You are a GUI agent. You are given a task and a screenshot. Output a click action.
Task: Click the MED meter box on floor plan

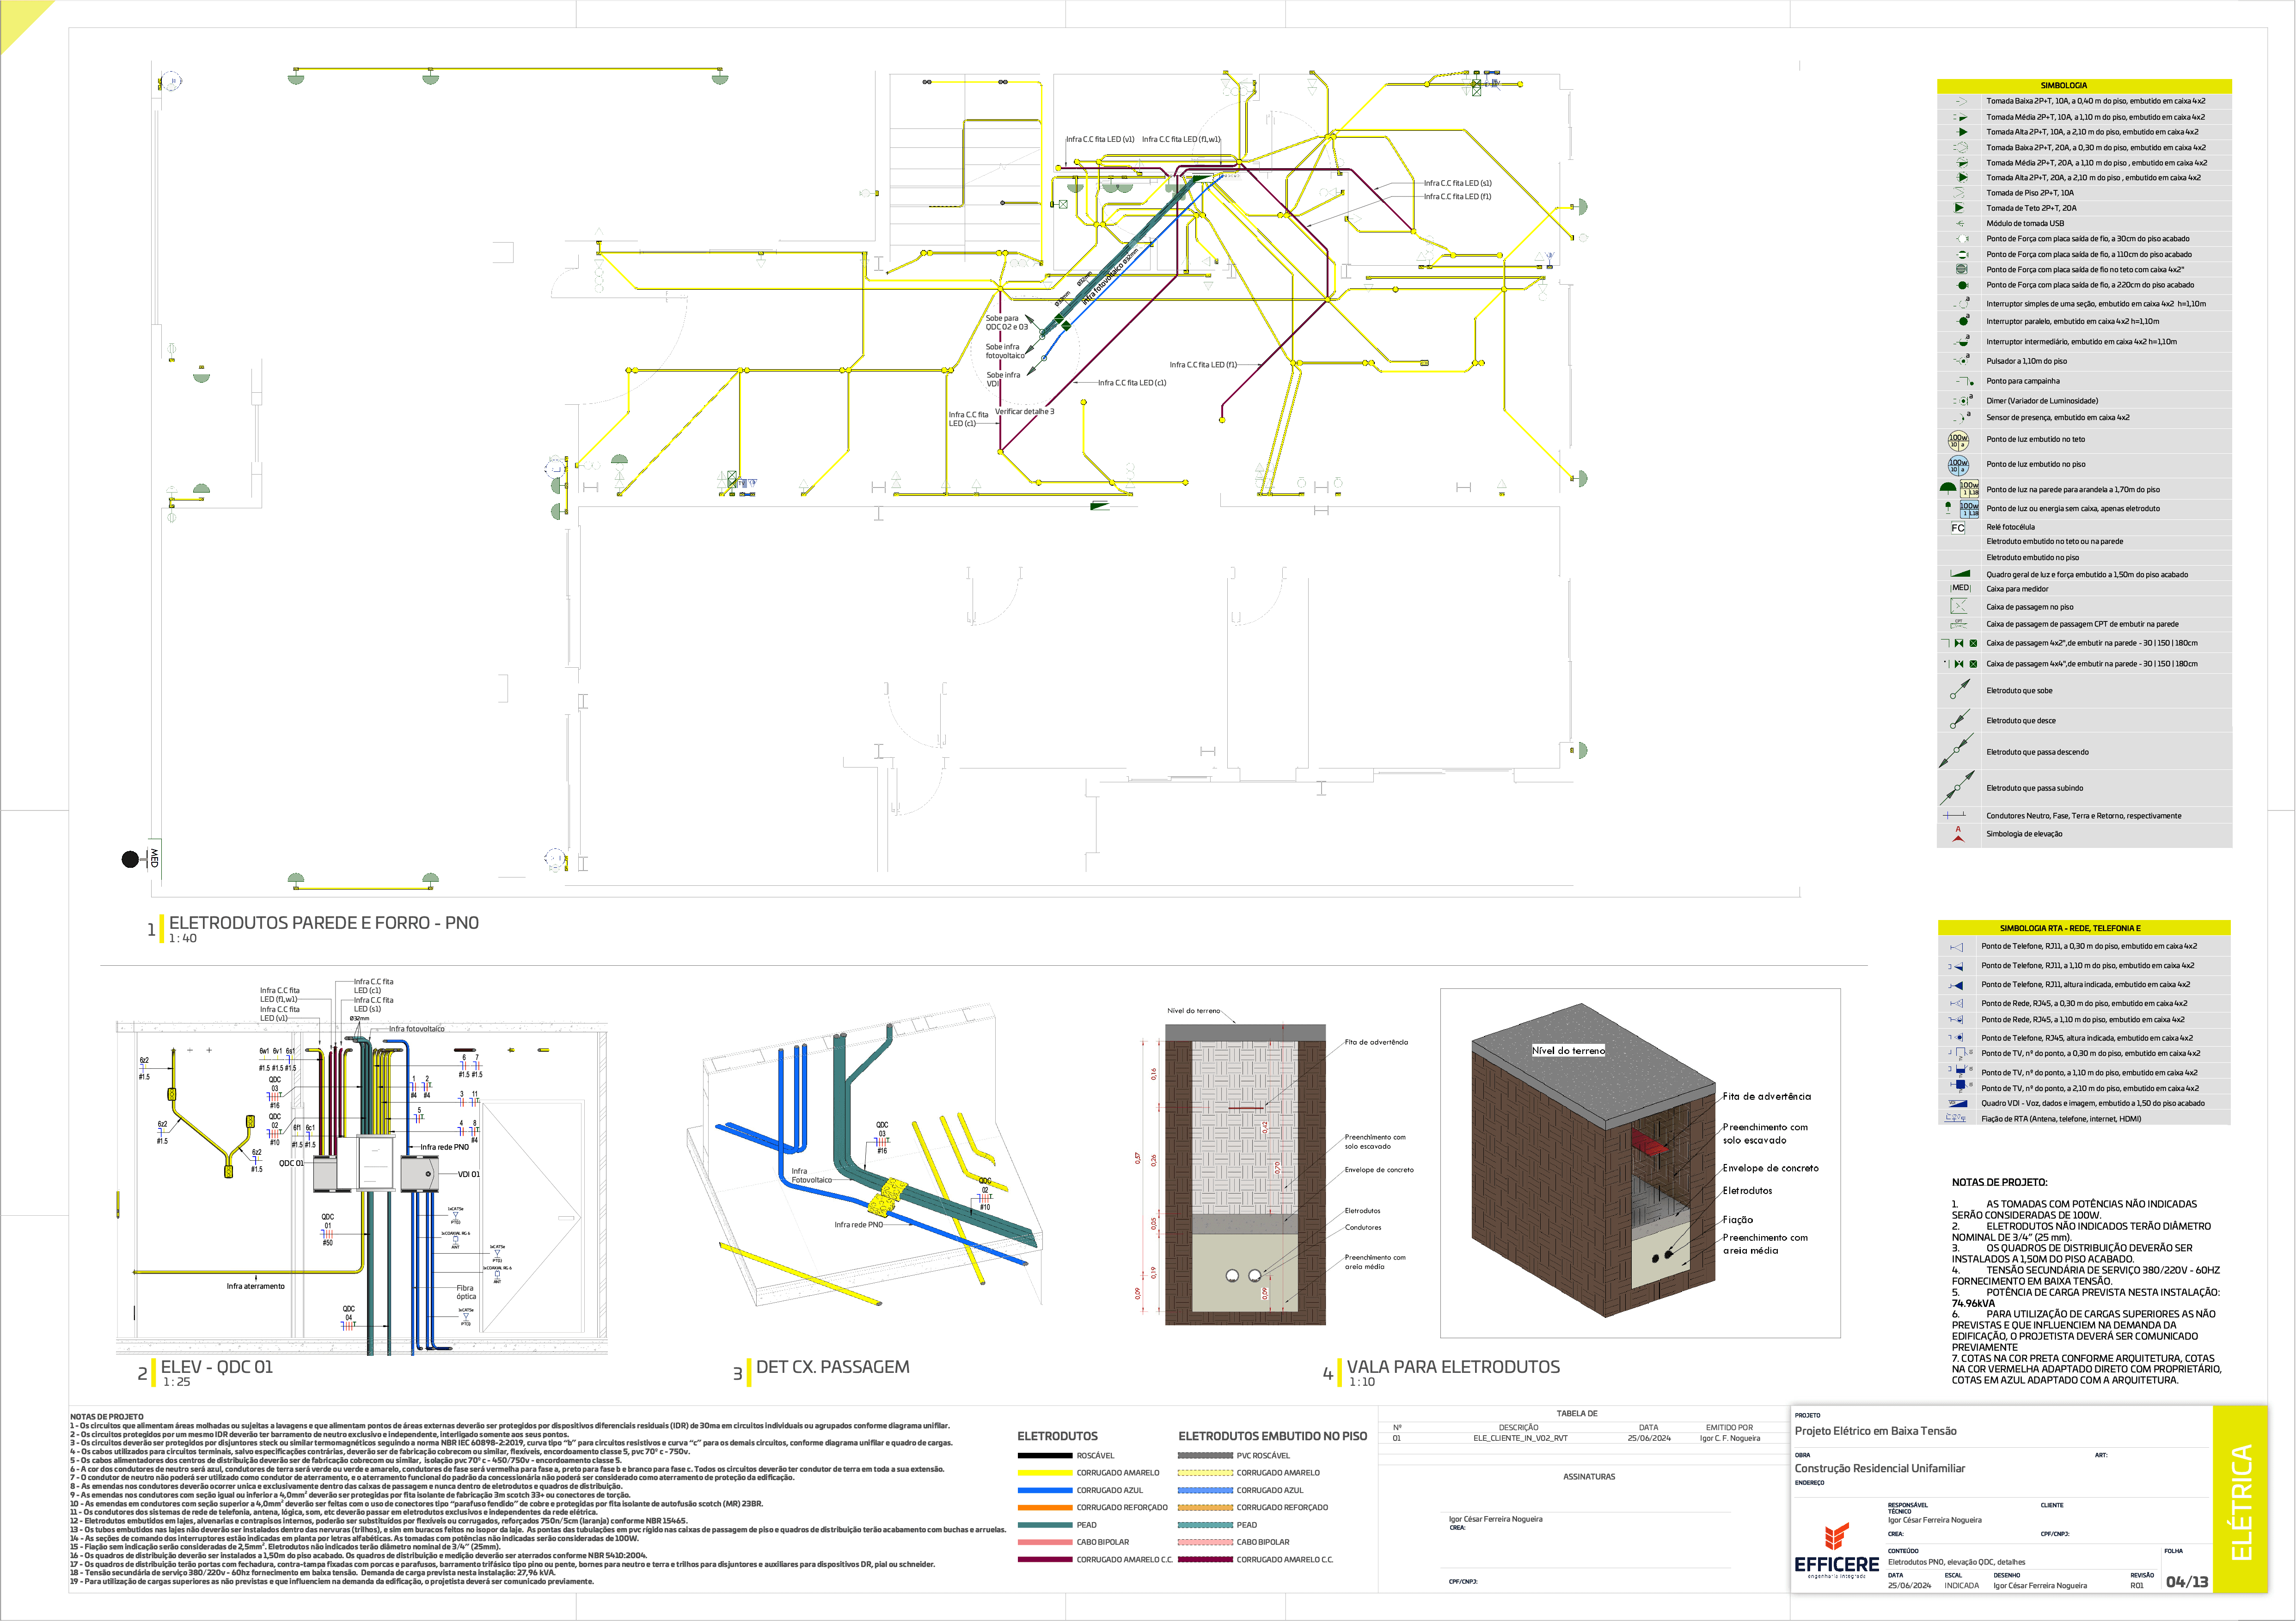pos(154,858)
